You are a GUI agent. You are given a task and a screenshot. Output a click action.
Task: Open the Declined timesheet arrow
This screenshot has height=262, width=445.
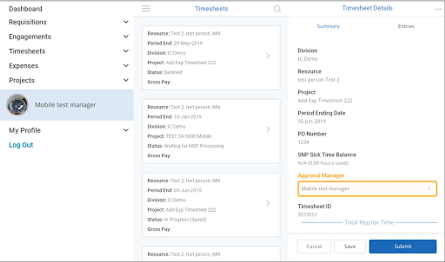click(x=268, y=56)
